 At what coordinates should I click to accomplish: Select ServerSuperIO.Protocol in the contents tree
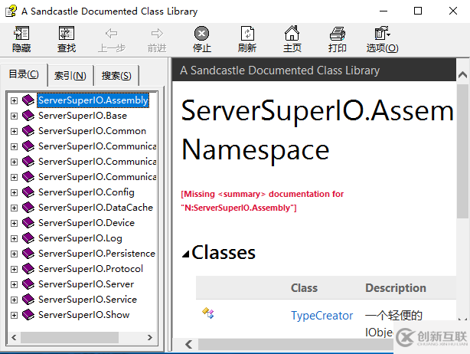coord(90,269)
